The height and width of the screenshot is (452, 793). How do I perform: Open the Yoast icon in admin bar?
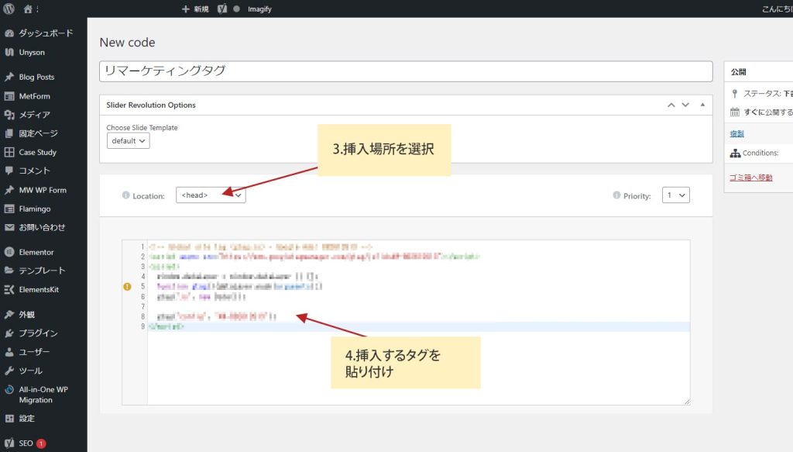tap(222, 9)
